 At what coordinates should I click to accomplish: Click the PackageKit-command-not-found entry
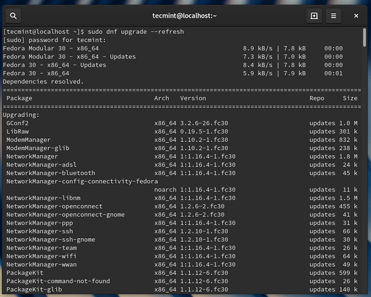58,281
